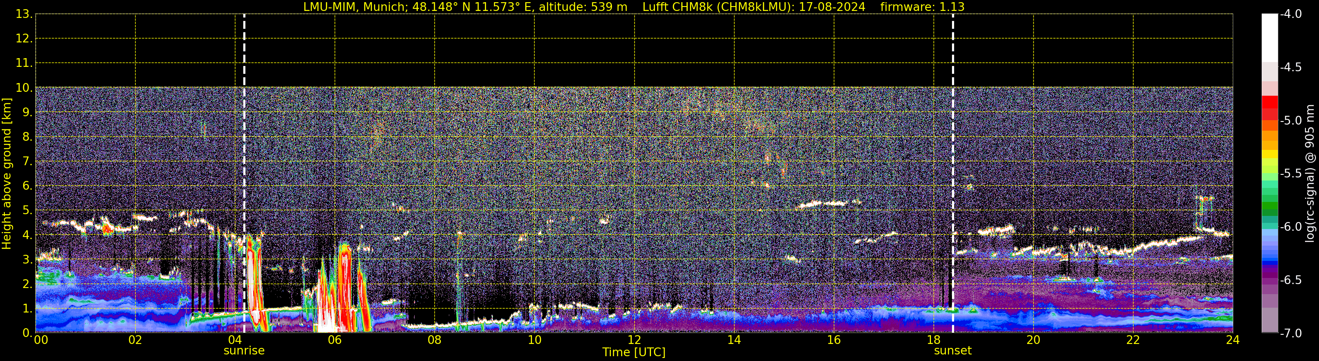Click the "5" tick on the height axis
This screenshot has height=361, width=1319.
[x=27, y=211]
